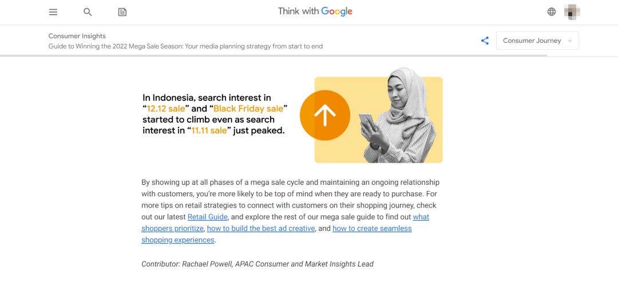Open the Consumer Insights category
The width and height of the screenshot is (618, 282).
[x=77, y=36]
